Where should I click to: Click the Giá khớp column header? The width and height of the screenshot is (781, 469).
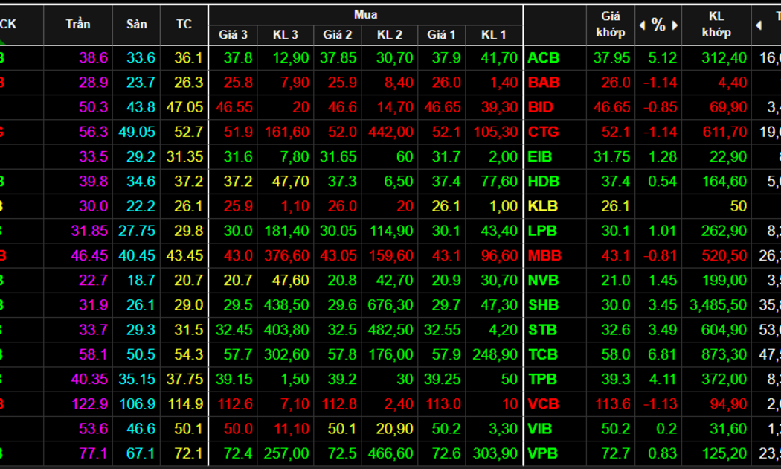(x=611, y=25)
